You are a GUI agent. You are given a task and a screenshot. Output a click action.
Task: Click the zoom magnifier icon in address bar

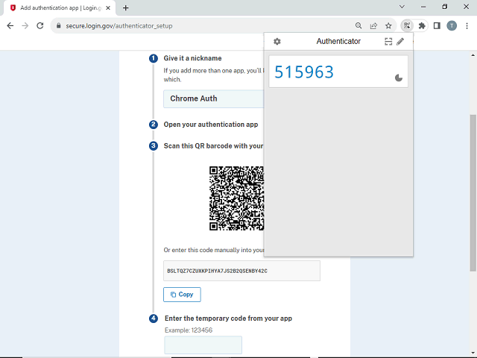coord(358,25)
